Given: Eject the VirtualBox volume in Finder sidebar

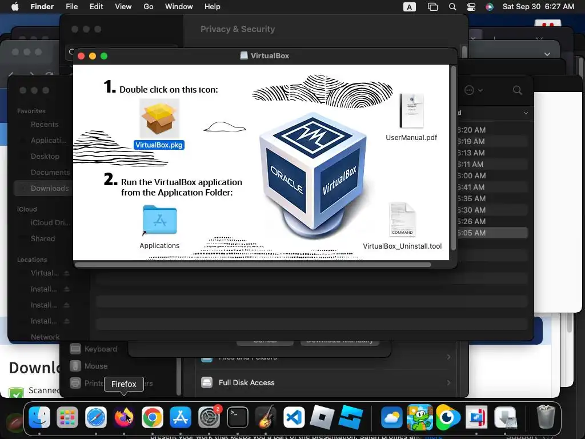Looking at the screenshot, I should (x=66, y=273).
